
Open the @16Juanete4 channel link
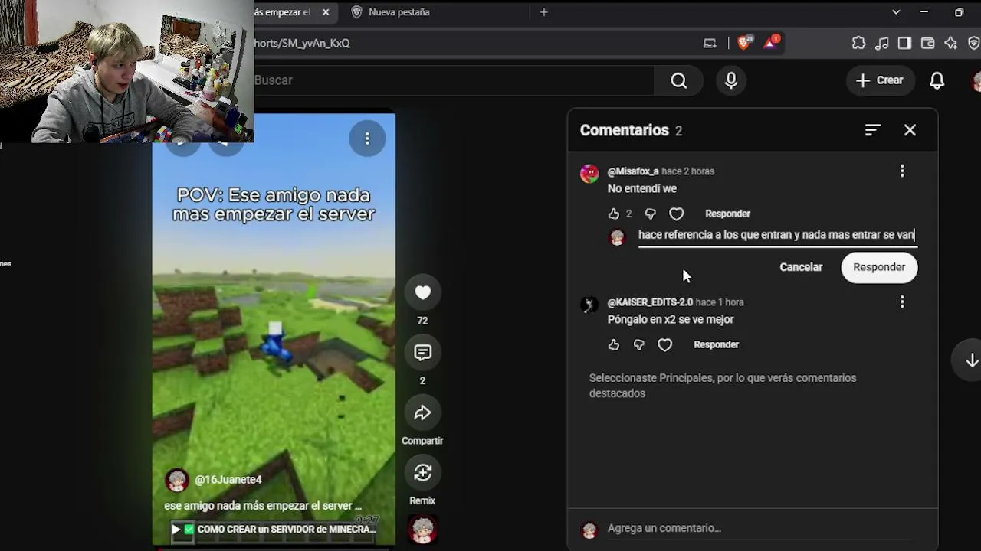pos(228,480)
